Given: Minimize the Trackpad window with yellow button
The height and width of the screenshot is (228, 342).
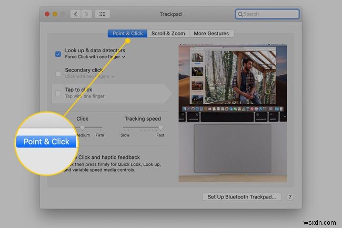Looking at the screenshot, I should [55, 14].
